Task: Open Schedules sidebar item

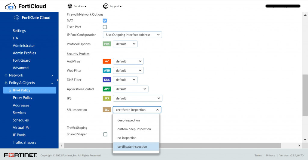Action: (21, 120)
